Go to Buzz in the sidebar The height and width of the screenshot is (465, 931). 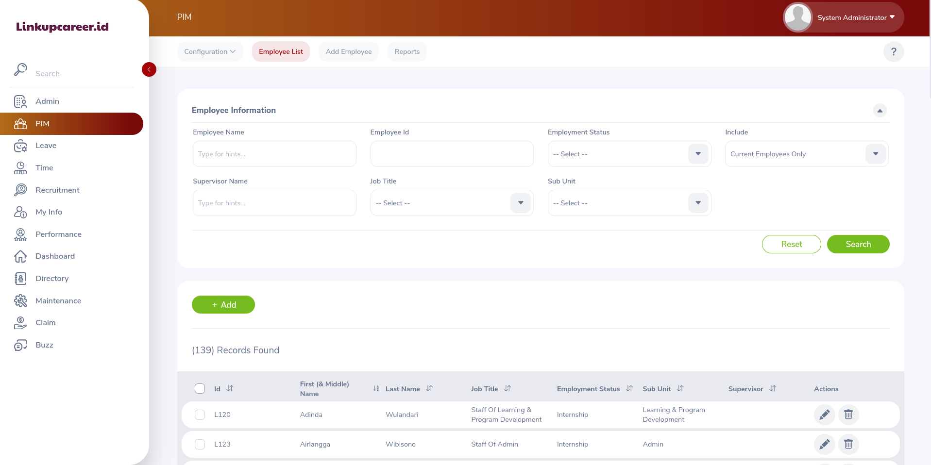(44, 345)
